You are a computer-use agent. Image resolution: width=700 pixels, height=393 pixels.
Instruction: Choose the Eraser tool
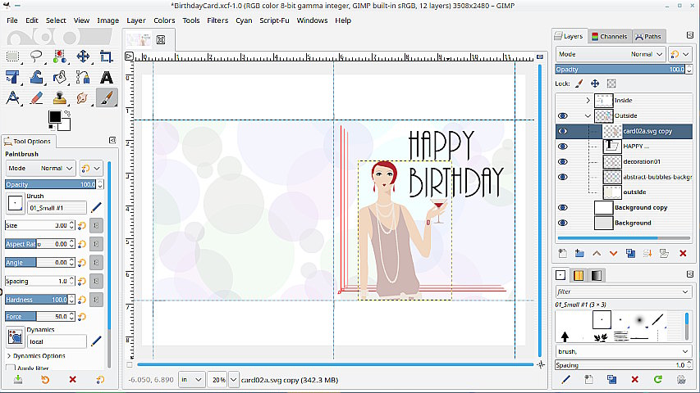tap(36, 97)
